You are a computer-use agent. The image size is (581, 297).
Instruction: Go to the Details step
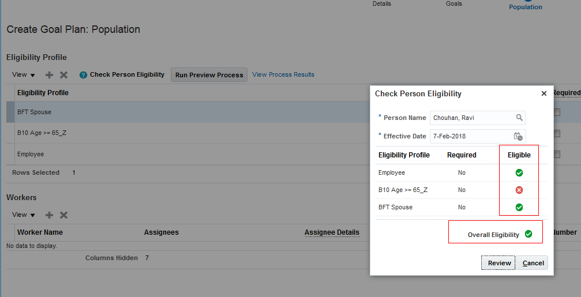381,3
